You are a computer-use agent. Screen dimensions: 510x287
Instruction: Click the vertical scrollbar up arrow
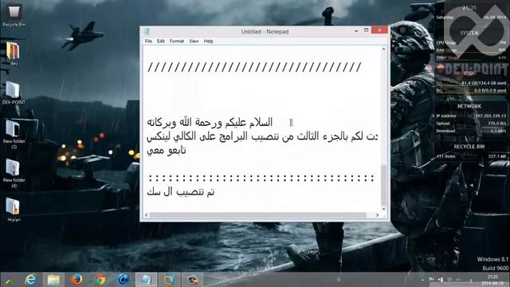384,49
